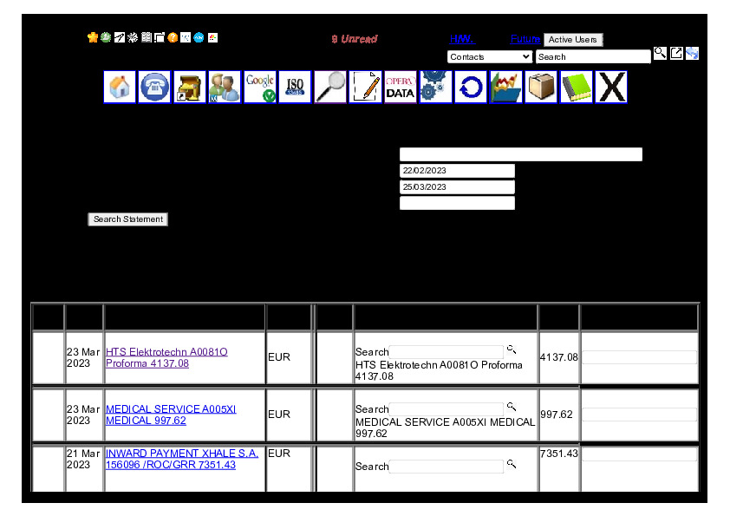
Task: Click the Active Users button
Action: pyautogui.click(x=572, y=40)
